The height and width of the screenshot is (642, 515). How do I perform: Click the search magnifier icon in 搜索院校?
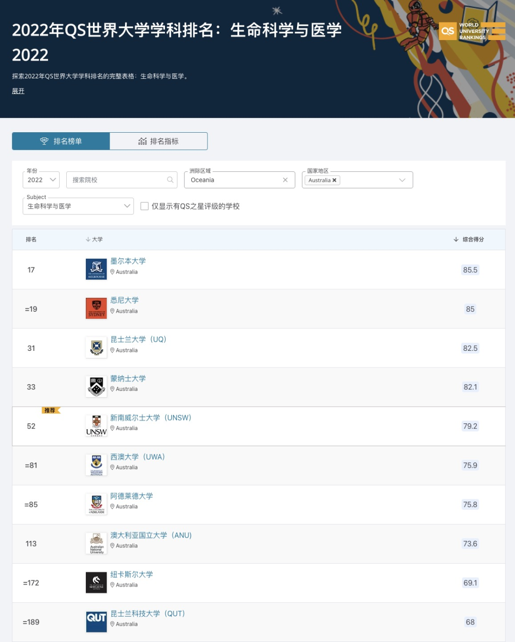pyautogui.click(x=170, y=180)
